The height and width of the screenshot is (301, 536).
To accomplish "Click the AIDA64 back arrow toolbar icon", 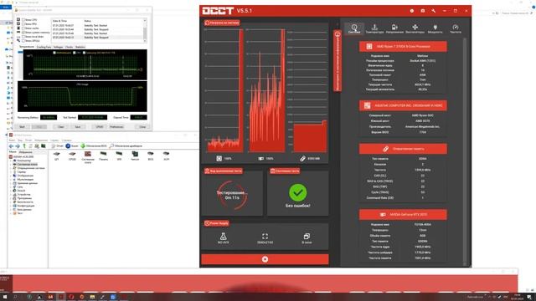I will tap(11, 146).
